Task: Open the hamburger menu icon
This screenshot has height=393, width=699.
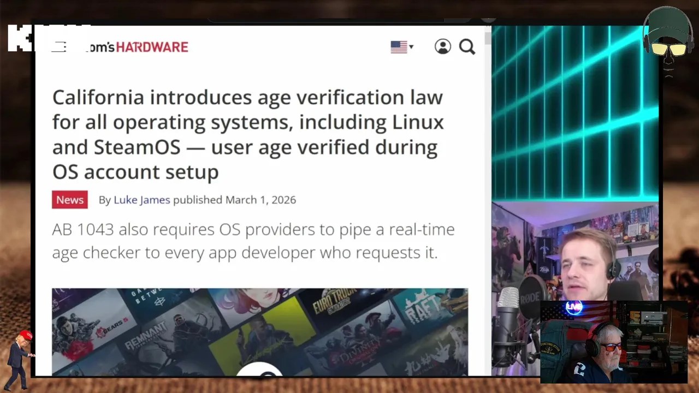Action: [58, 47]
